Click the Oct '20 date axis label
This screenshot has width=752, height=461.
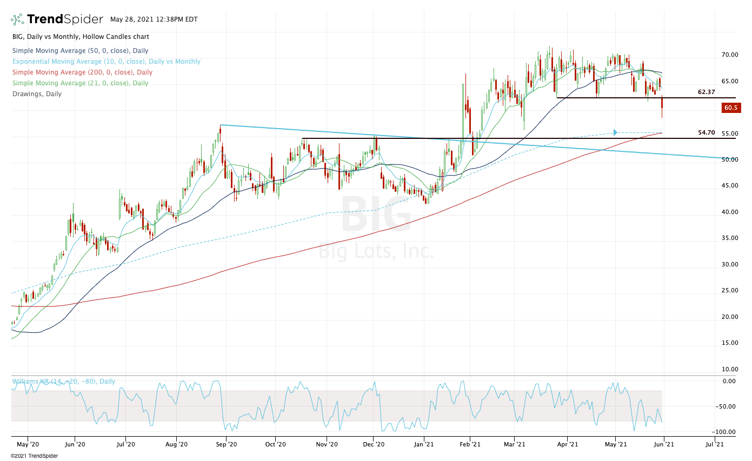(x=276, y=445)
